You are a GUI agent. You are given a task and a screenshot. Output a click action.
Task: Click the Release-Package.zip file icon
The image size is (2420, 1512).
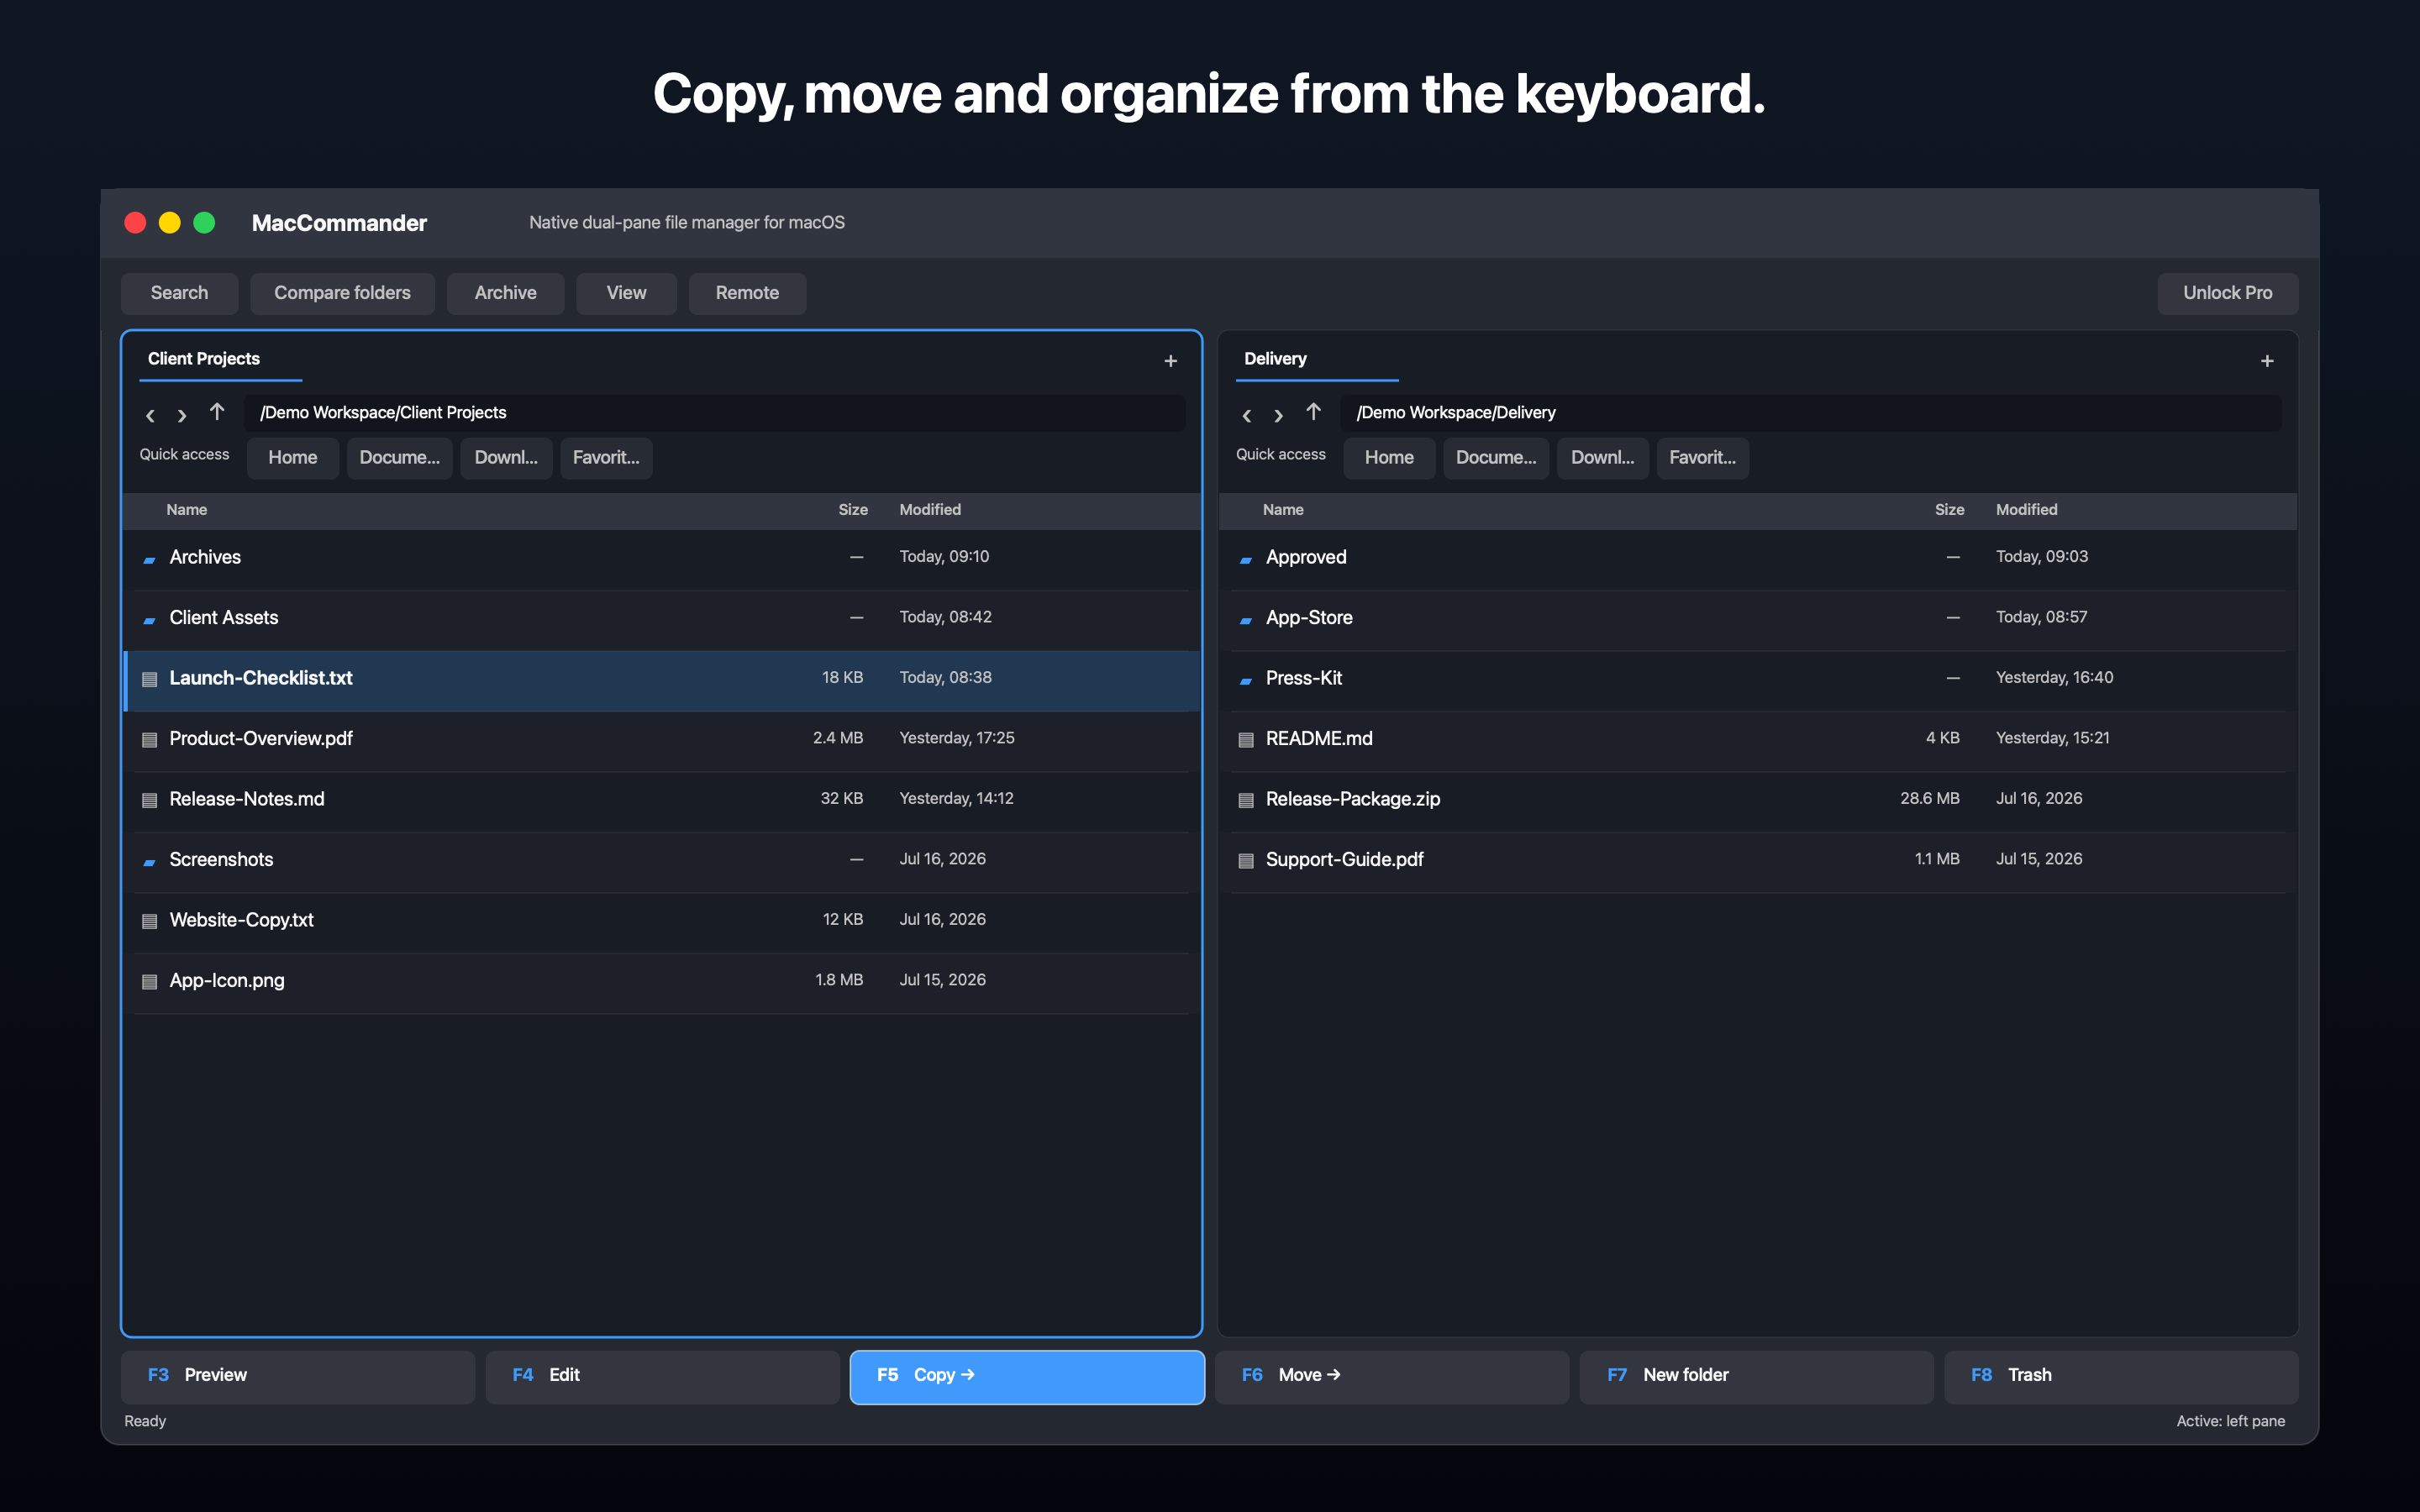[x=1246, y=800]
